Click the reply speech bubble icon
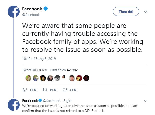Image resolution: width=155 pixels, height=115 pixels. coord(25,90)
